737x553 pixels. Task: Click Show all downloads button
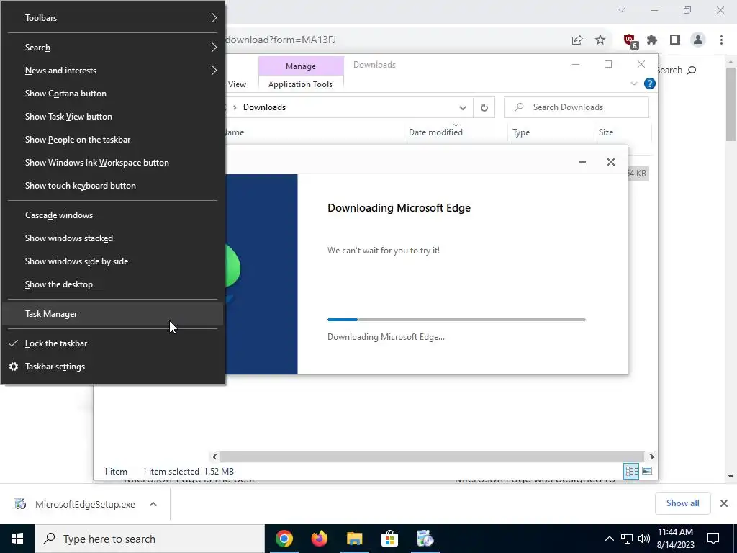click(682, 503)
